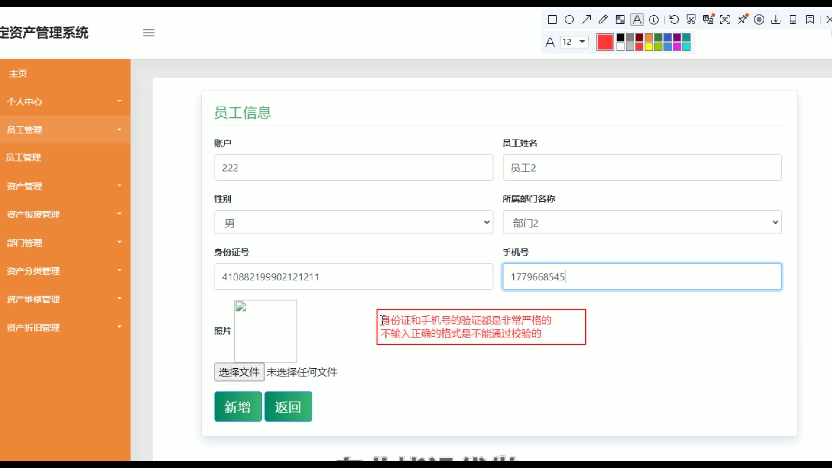Screen dimensions: 832x468
Task: Click the 新增 button
Action: point(238,406)
